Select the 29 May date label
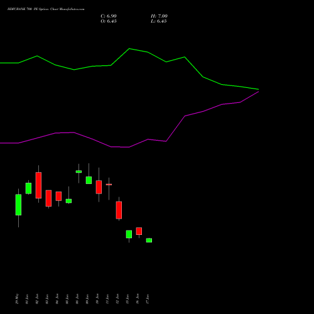 (17, 299)
